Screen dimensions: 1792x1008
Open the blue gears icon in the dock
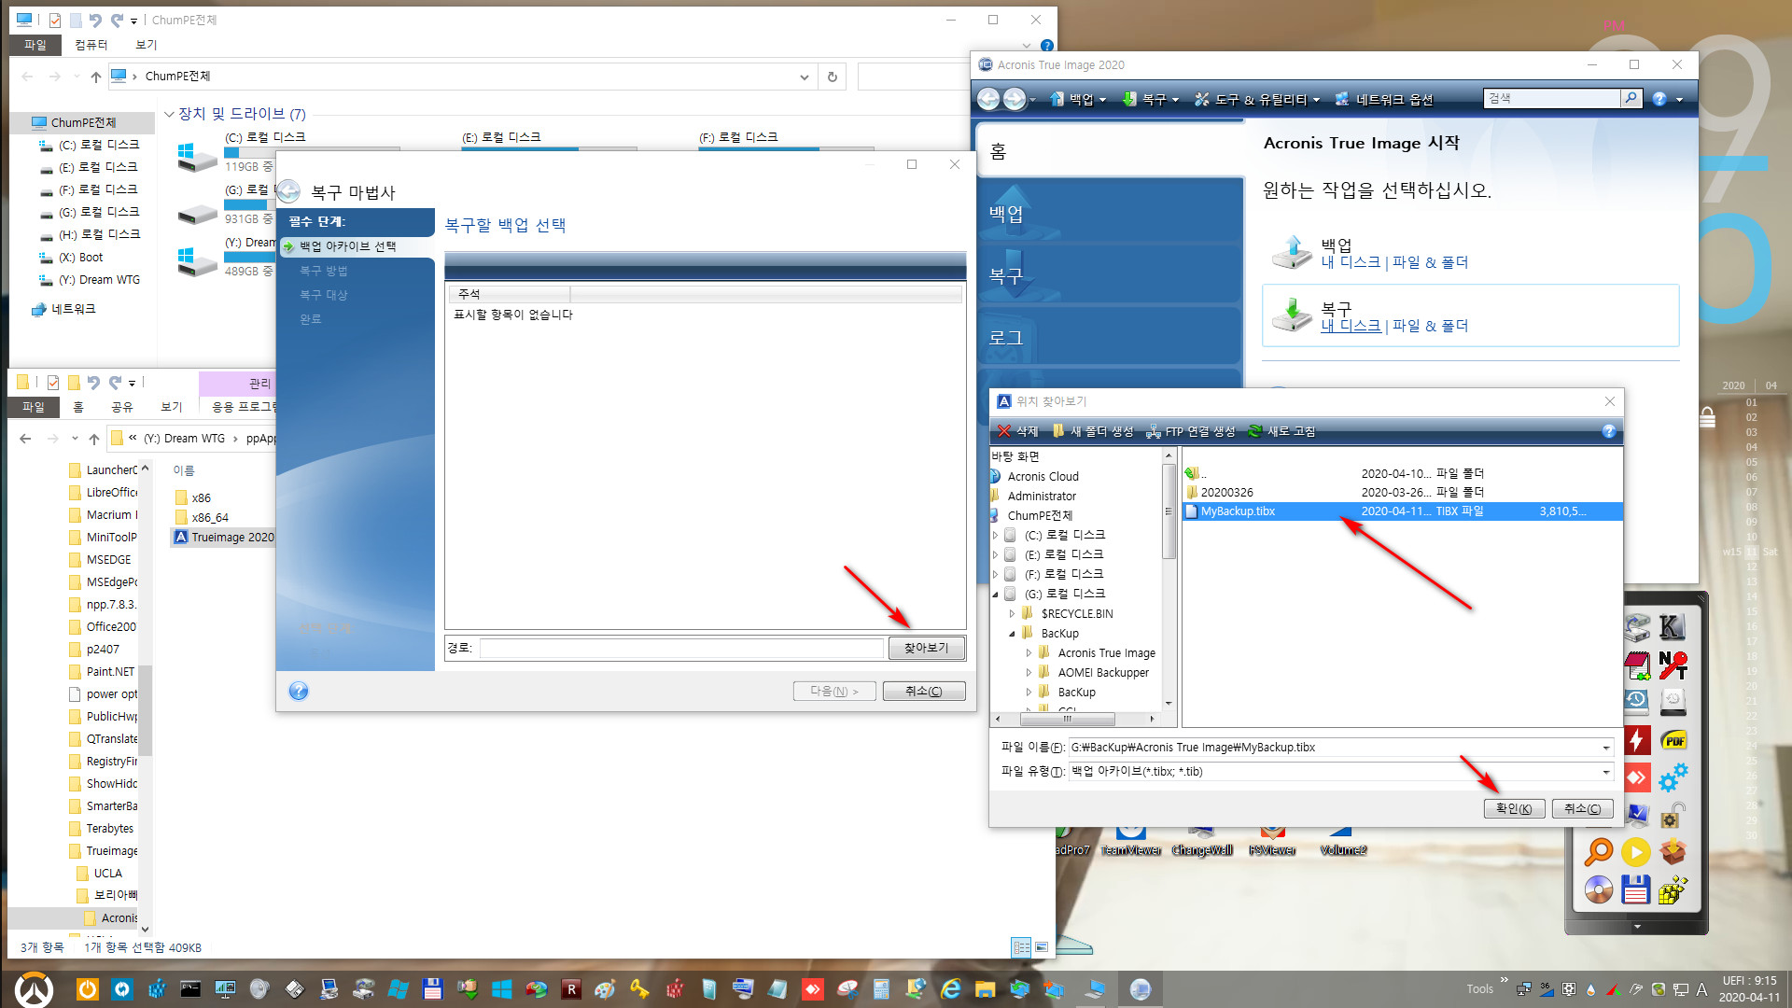(1673, 777)
